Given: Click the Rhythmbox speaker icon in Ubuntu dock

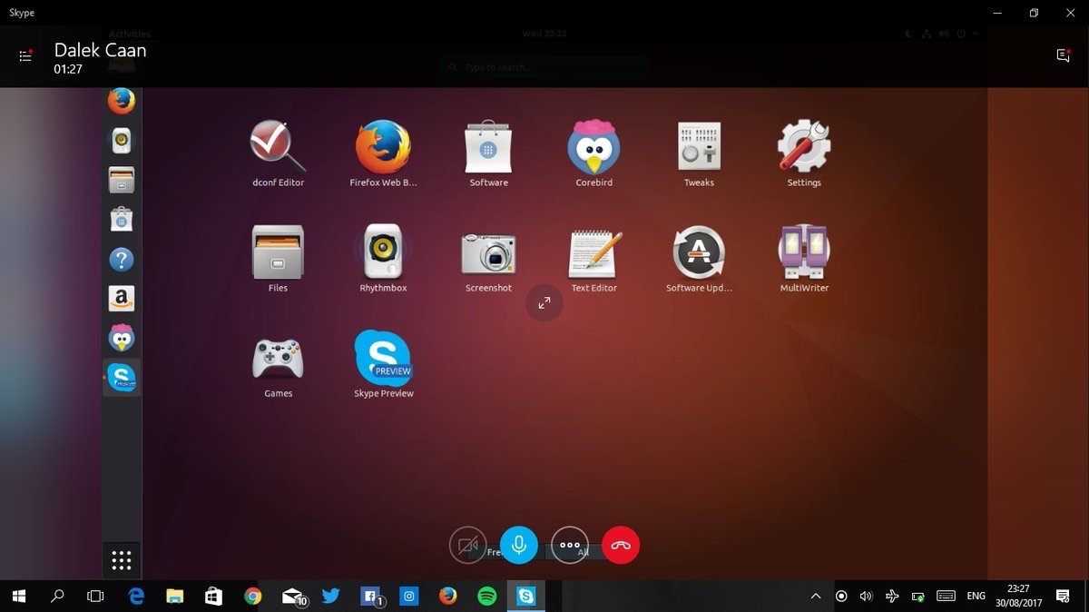Looking at the screenshot, I should (x=122, y=141).
